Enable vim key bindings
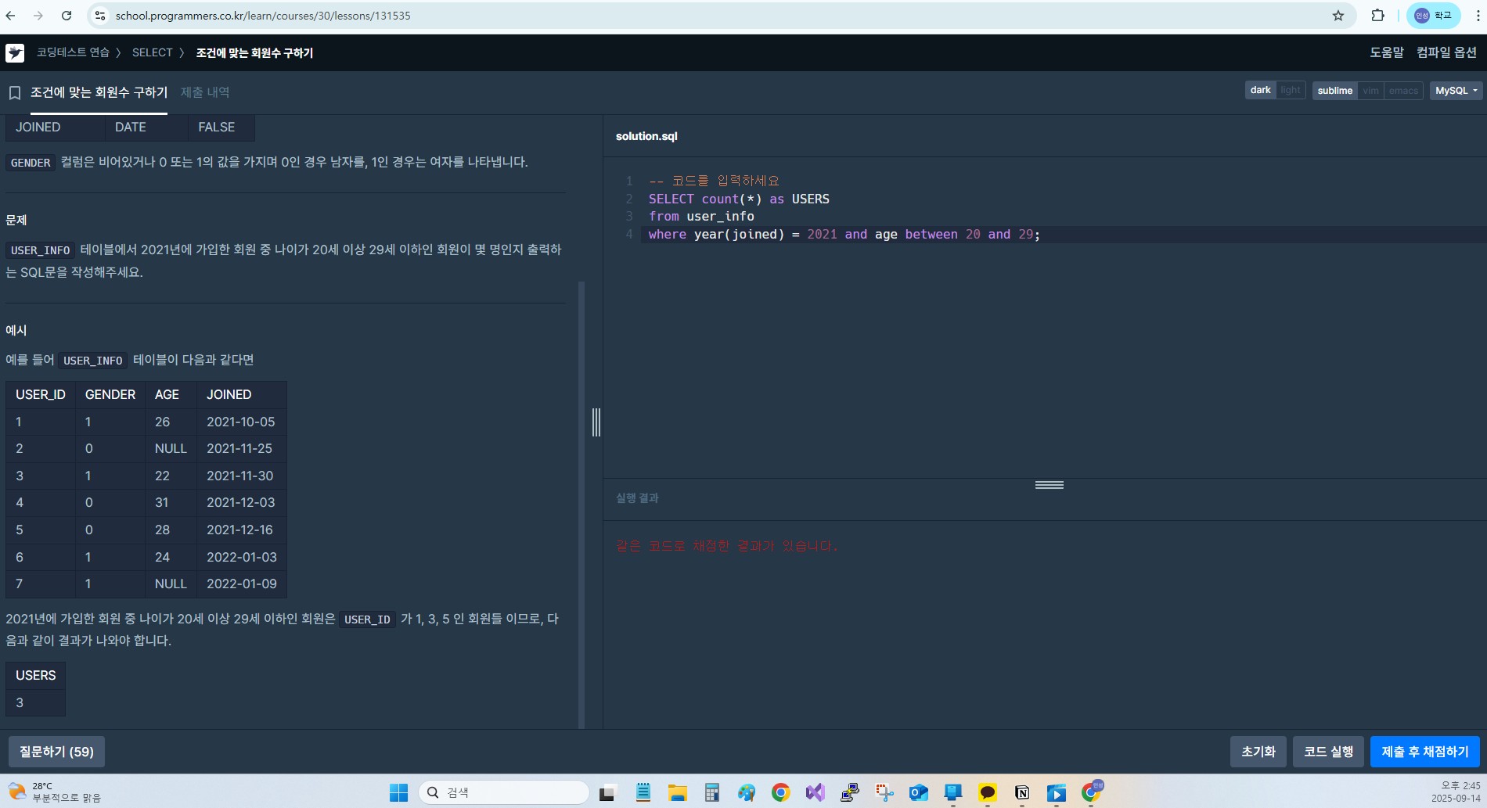The width and height of the screenshot is (1487, 808). (x=1370, y=91)
